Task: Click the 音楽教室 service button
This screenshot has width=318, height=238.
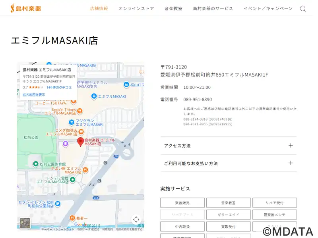Action: (x=228, y=203)
